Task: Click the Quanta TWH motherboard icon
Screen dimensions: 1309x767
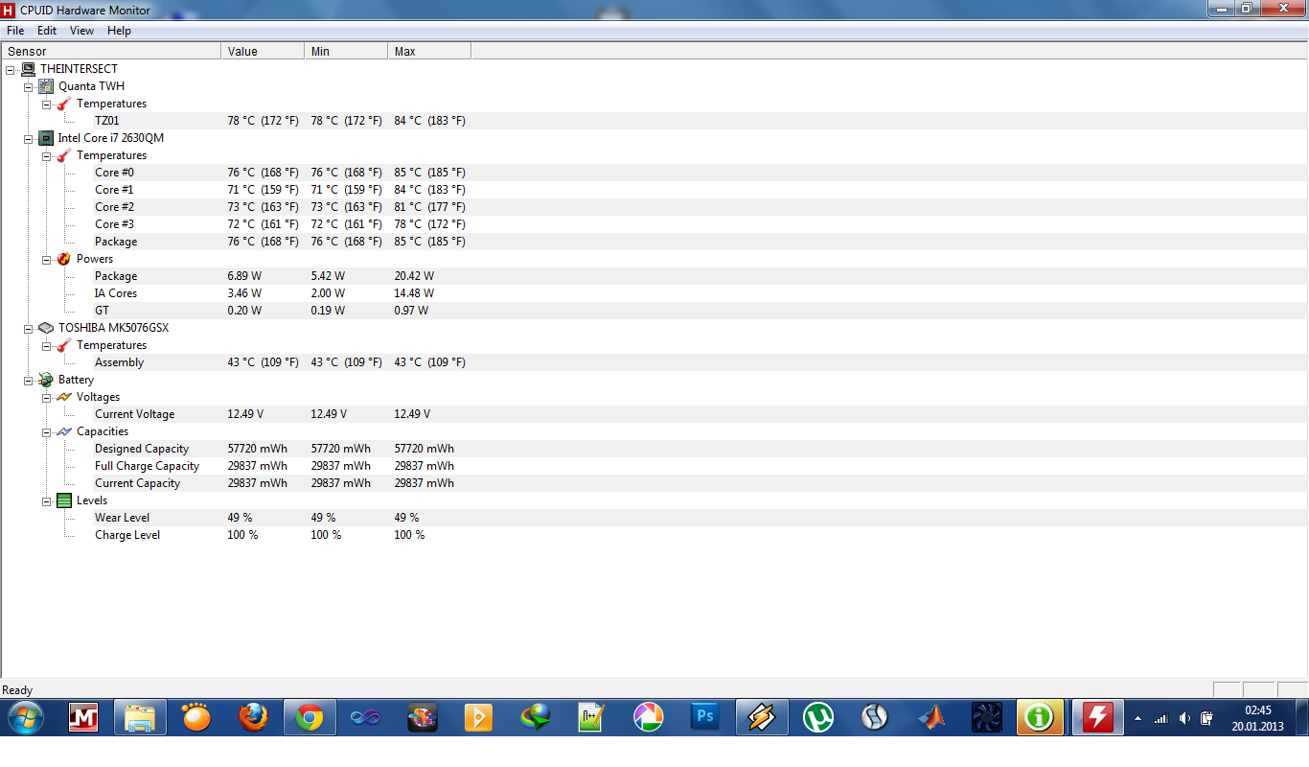Action: coord(46,86)
